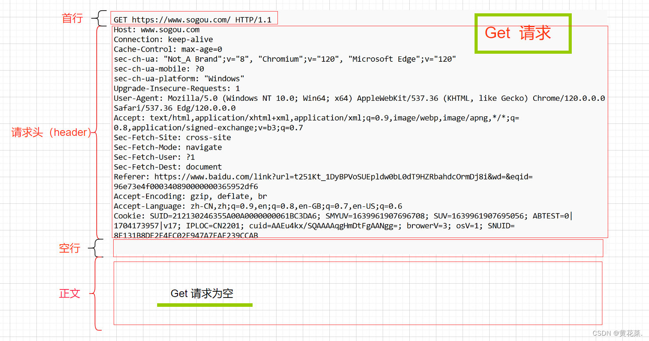Viewport: 649px width, 341px height.
Task: Select 'Cache-Control: max-age=0' line
Action: 168,49
